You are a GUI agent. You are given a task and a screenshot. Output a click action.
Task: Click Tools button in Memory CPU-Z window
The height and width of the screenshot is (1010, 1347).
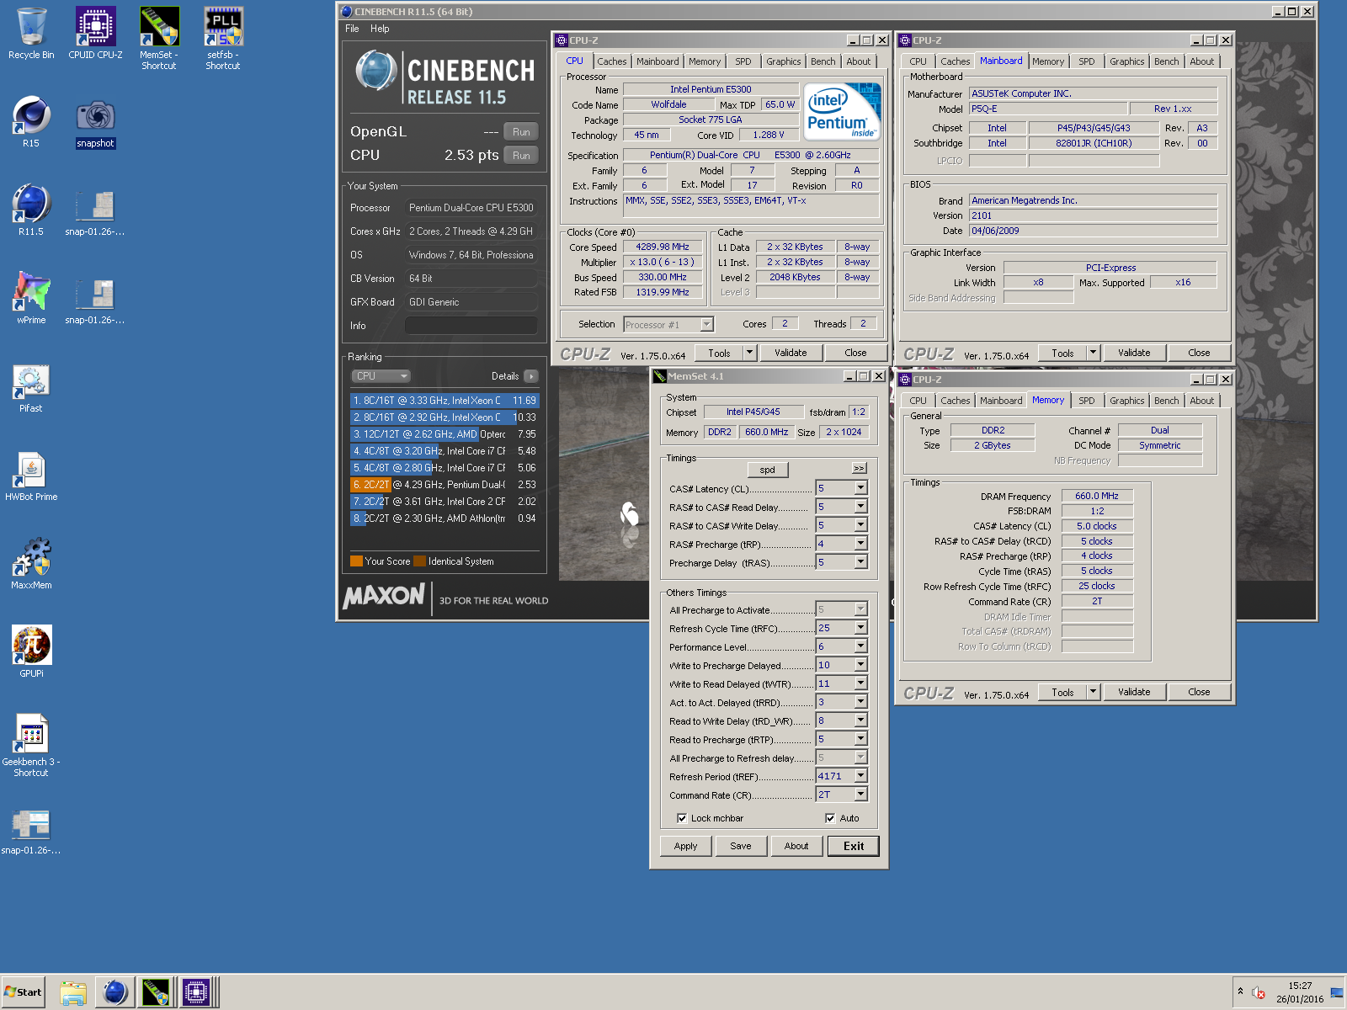coord(1062,692)
